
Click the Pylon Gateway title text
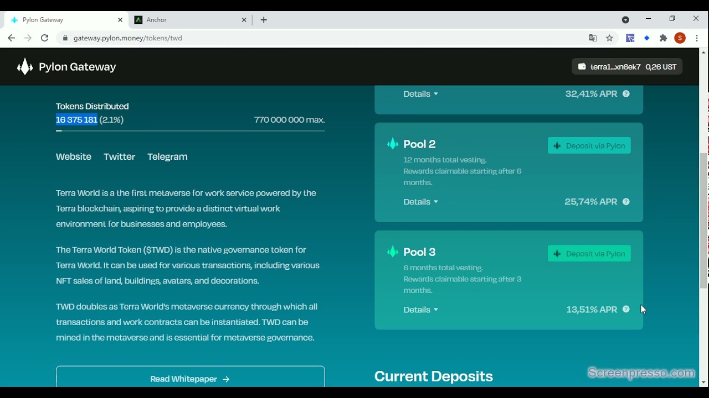(78, 67)
